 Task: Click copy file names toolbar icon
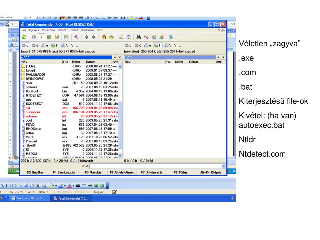[x=161, y=37]
